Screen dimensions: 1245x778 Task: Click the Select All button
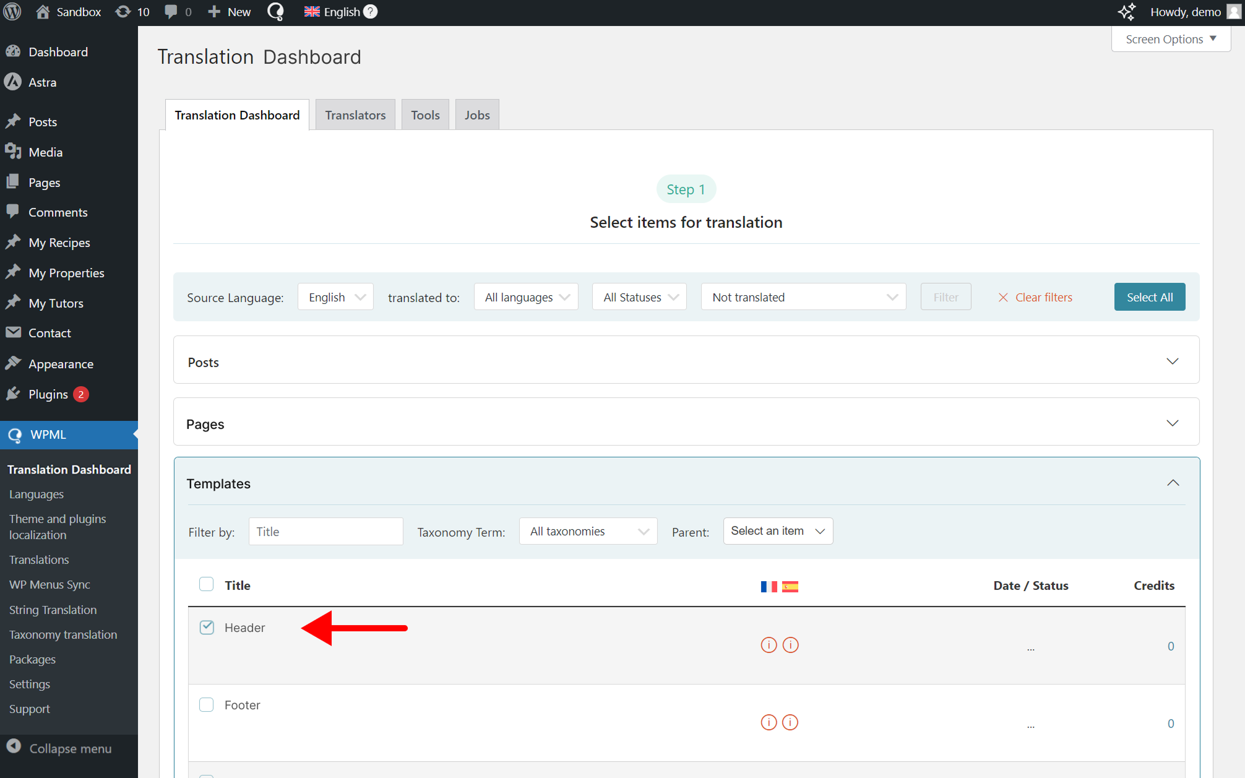(x=1150, y=297)
